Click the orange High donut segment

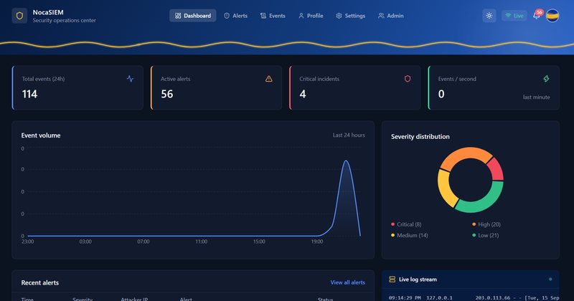pos(464,154)
